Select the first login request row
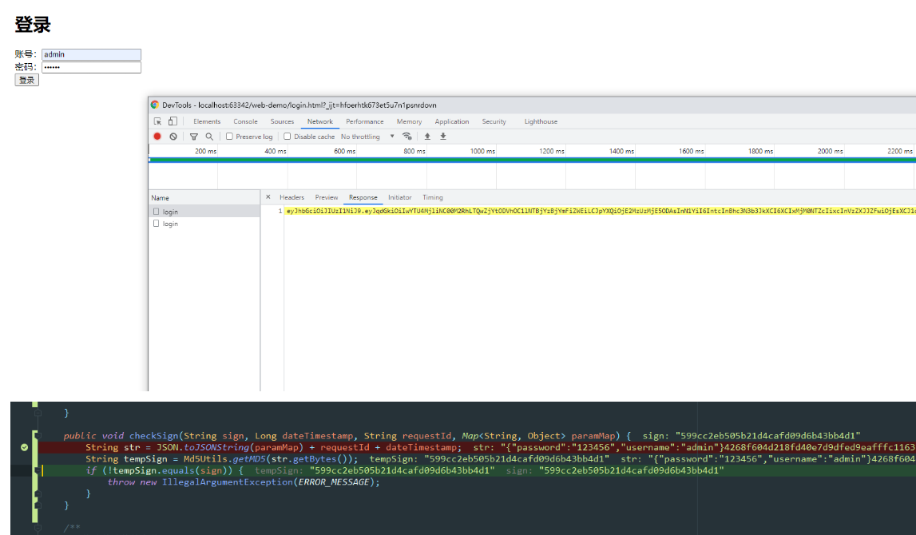Image resolution: width=916 pixels, height=535 pixels. pyautogui.click(x=204, y=212)
